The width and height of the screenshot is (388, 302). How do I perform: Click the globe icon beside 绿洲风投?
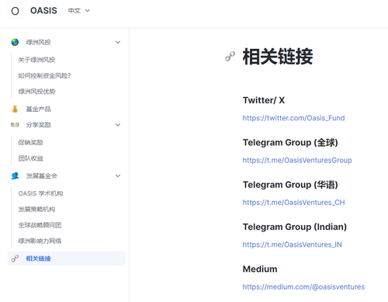click(x=15, y=42)
